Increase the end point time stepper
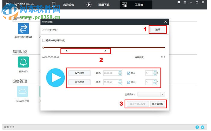The width and height of the screenshot is (211, 131). pyautogui.click(x=120, y=81)
